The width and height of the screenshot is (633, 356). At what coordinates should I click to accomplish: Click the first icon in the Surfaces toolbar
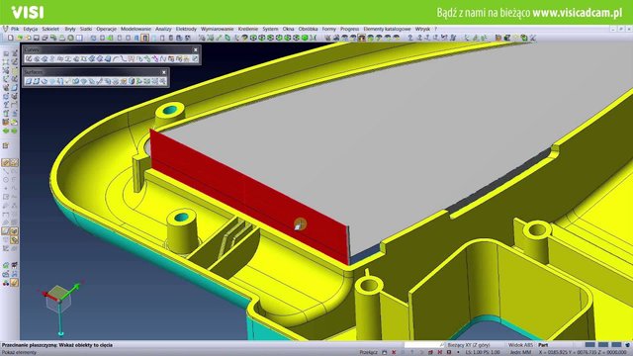coord(29,81)
